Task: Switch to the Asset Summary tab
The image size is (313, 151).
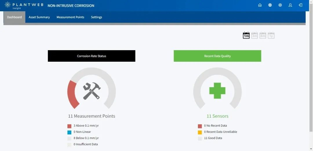Action: pyautogui.click(x=39, y=17)
